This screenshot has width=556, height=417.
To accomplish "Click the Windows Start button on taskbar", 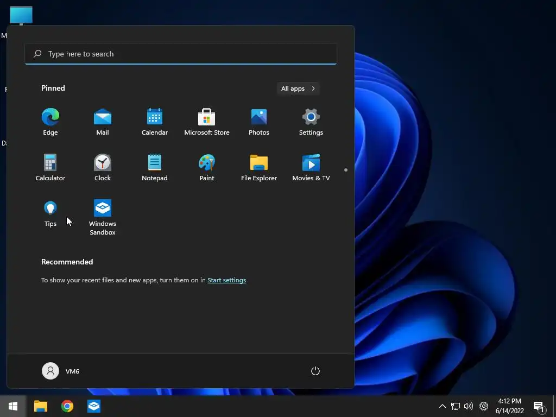I will [13, 406].
